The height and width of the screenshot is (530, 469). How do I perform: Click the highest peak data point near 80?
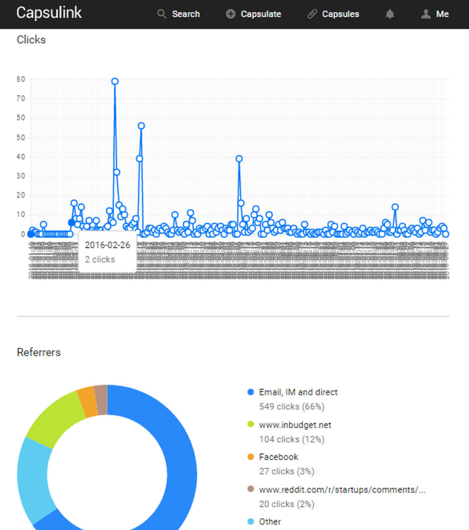click(115, 82)
